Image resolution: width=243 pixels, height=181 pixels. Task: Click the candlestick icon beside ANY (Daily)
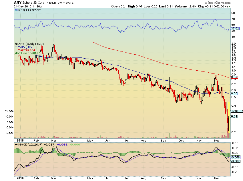point(16,44)
